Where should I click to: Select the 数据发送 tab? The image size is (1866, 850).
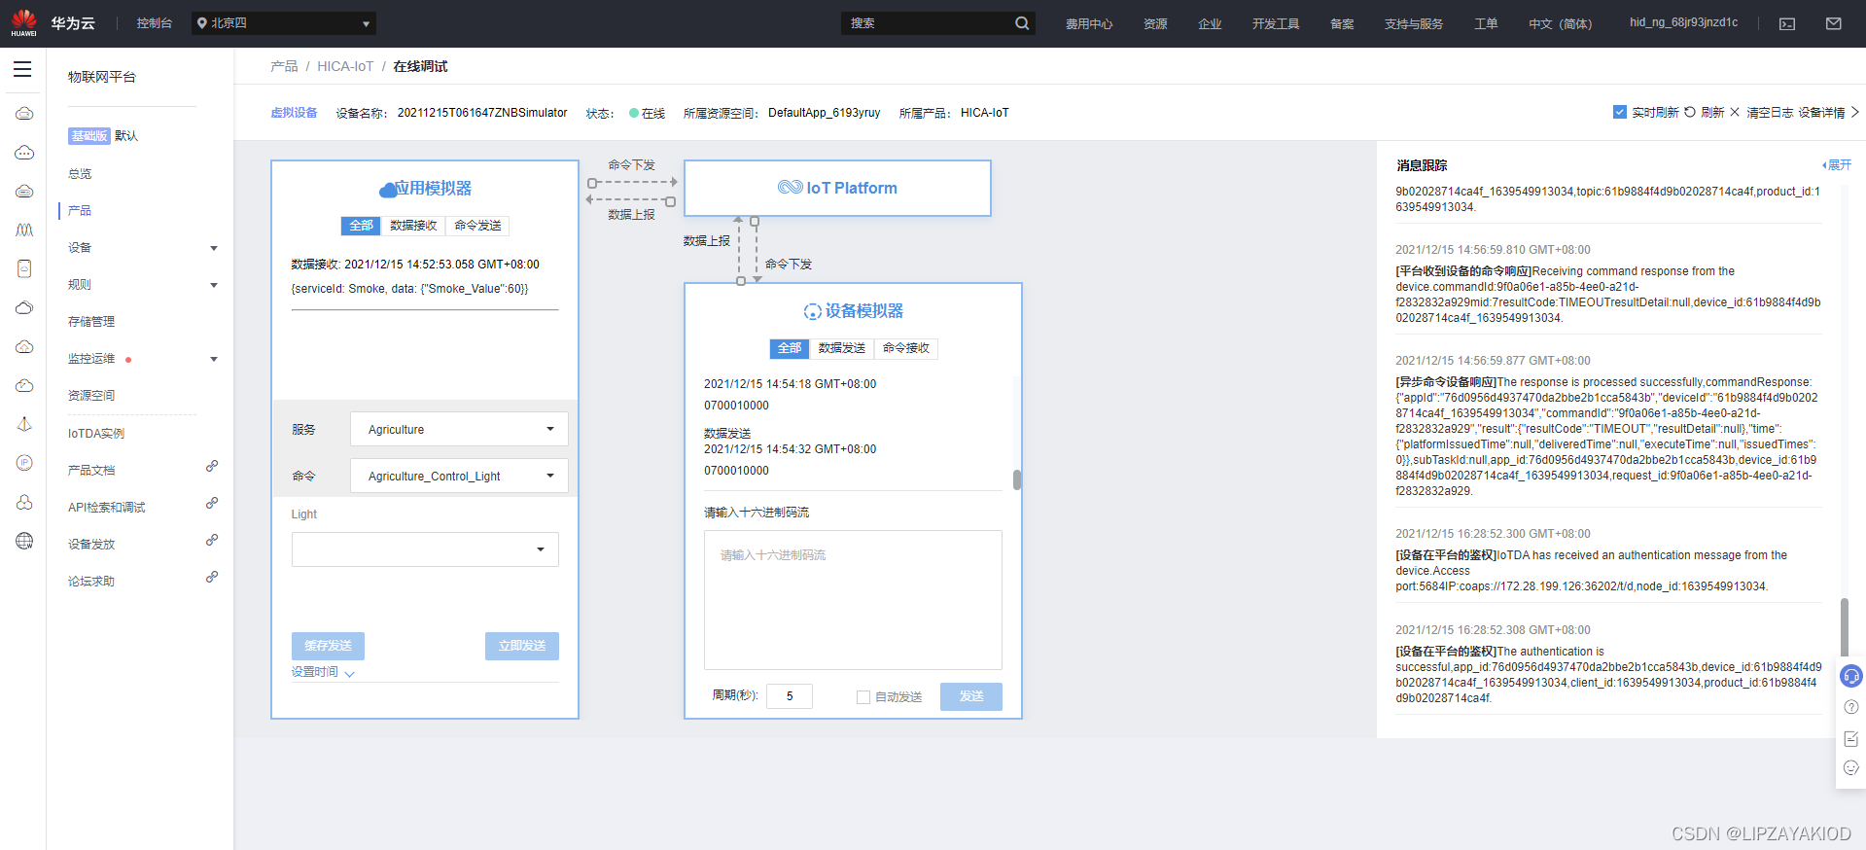[842, 348]
